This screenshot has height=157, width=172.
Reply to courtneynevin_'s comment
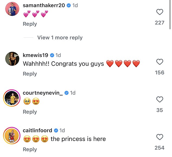pos(30,112)
